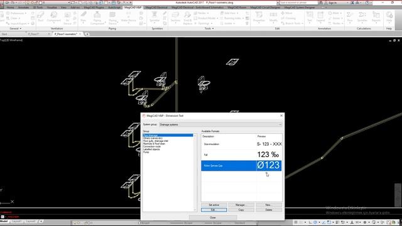Switch to the Start document tab

(4, 34)
